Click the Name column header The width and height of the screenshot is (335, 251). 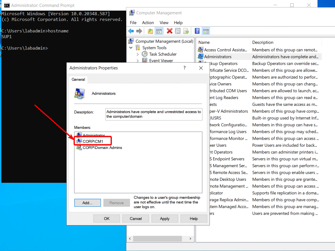tap(223, 42)
